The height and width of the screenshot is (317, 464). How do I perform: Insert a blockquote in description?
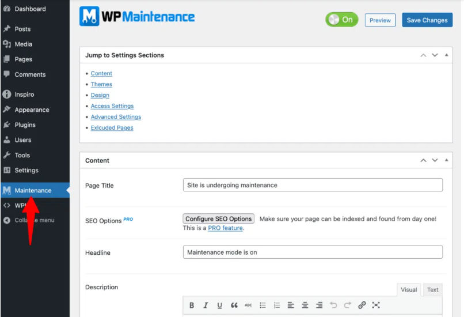pos(234,305)
